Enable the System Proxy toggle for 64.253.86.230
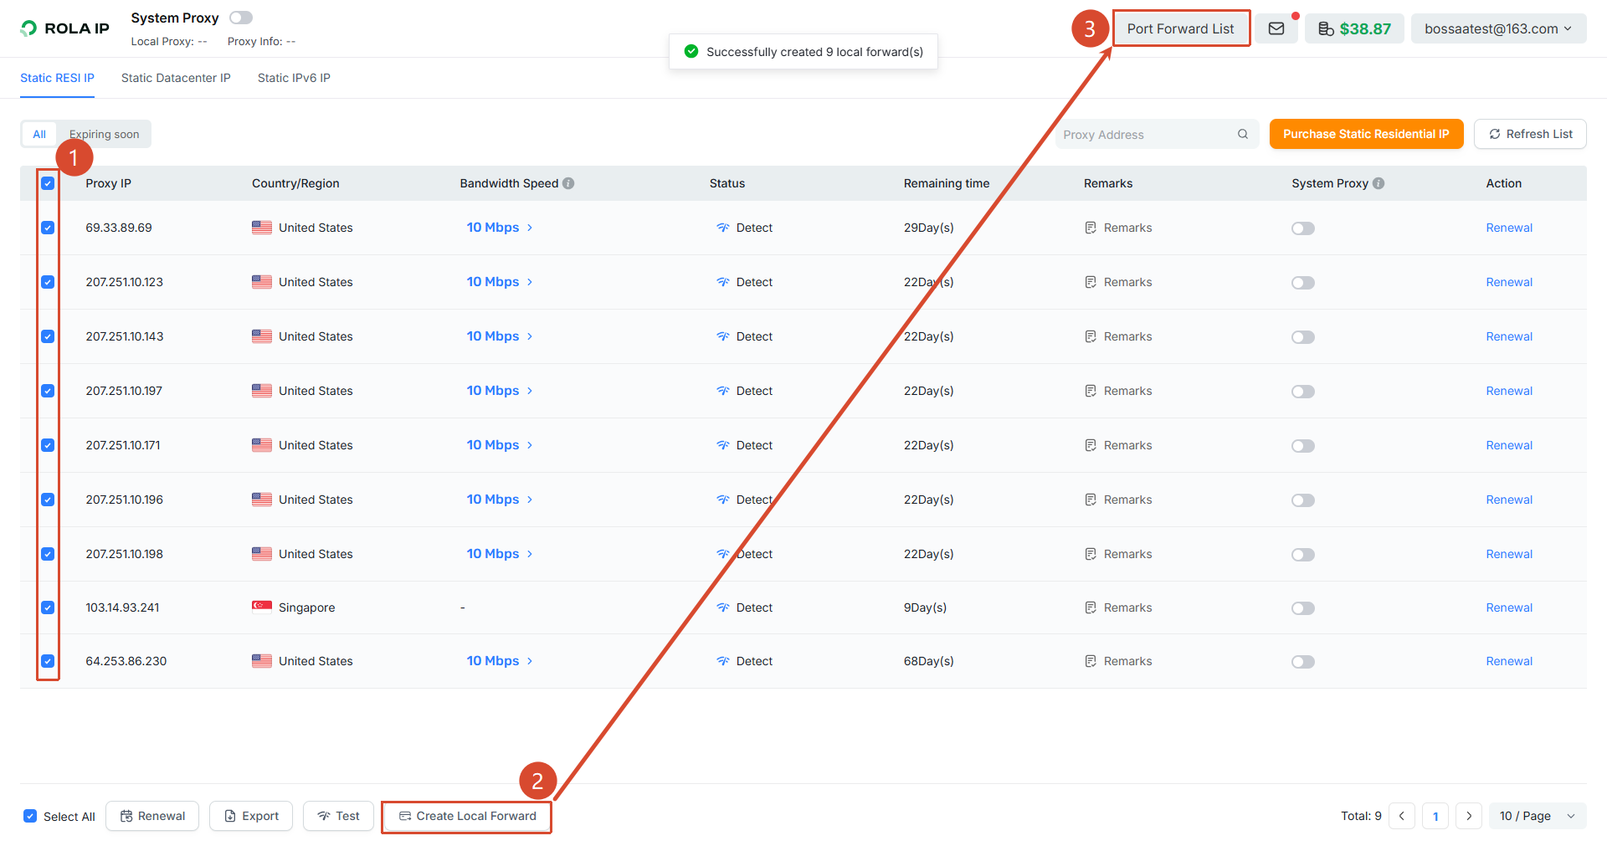Viewport: 1607px width, 851px height. point(1303,661)
